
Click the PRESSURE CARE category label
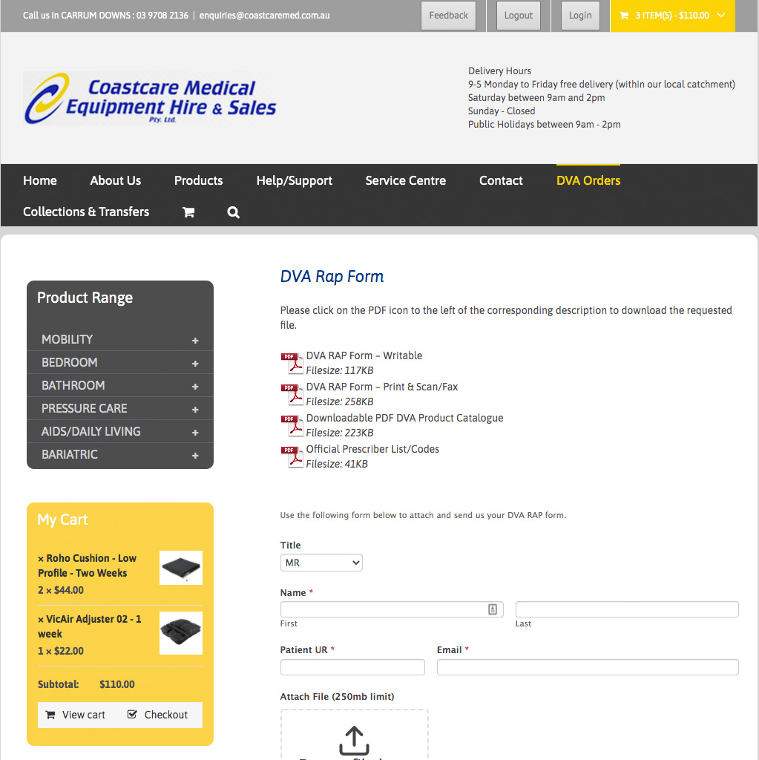[x=85, y=409]
